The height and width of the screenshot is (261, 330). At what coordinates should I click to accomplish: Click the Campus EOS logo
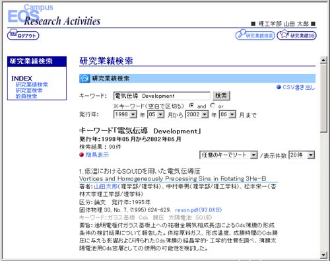click(x=30, y=14)
